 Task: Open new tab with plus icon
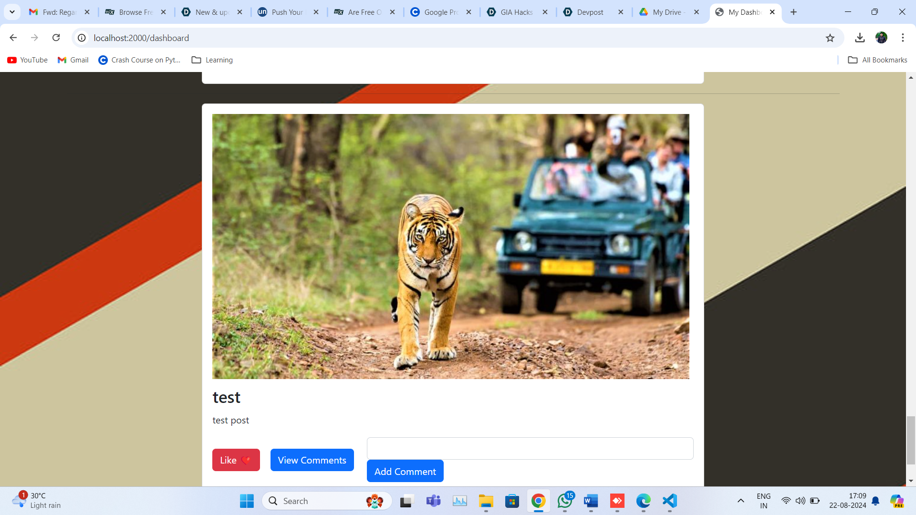pyautogui.click(x=793, y=12)
